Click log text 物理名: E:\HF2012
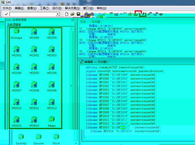 101,37
